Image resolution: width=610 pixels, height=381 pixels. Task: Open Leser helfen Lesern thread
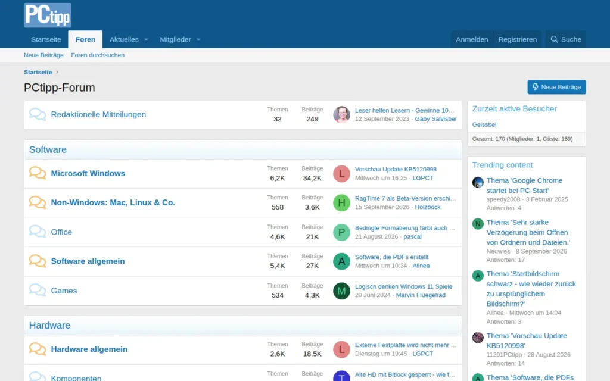(x=404, y=110)
